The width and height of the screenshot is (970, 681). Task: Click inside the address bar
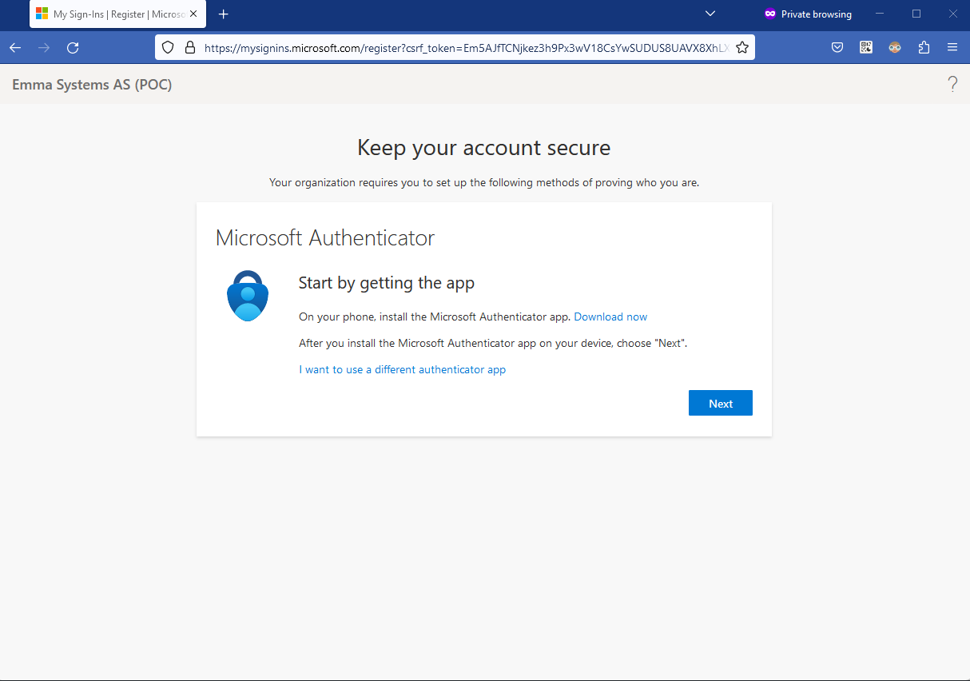[x=455, y=47]
